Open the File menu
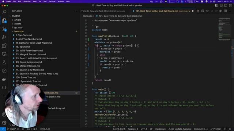 point(14,1)
